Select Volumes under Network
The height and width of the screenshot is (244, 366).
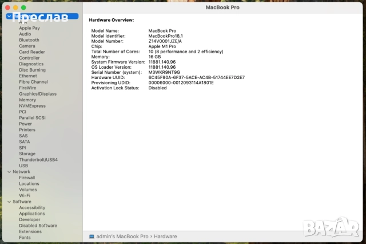click(28, 190)
